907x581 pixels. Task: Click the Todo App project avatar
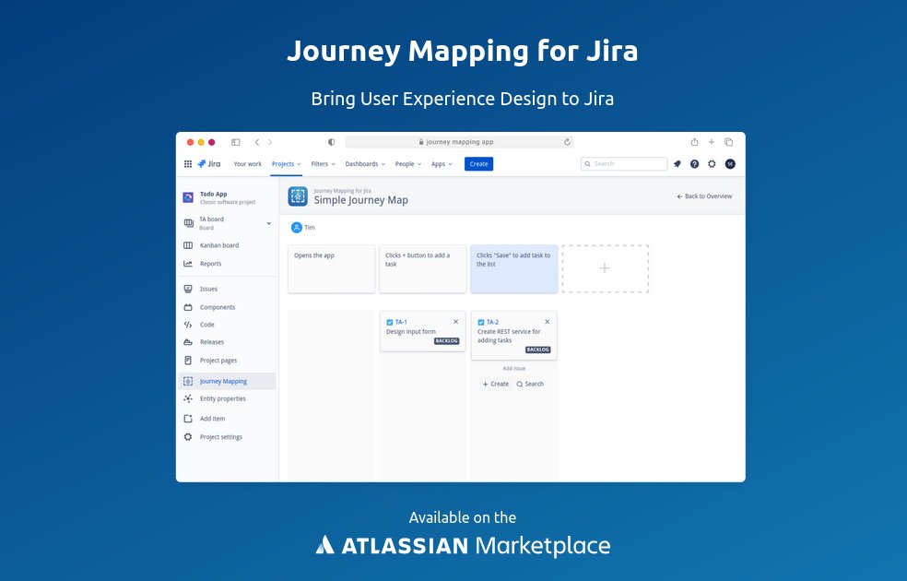pyautogui.click(x=188, y=197)
